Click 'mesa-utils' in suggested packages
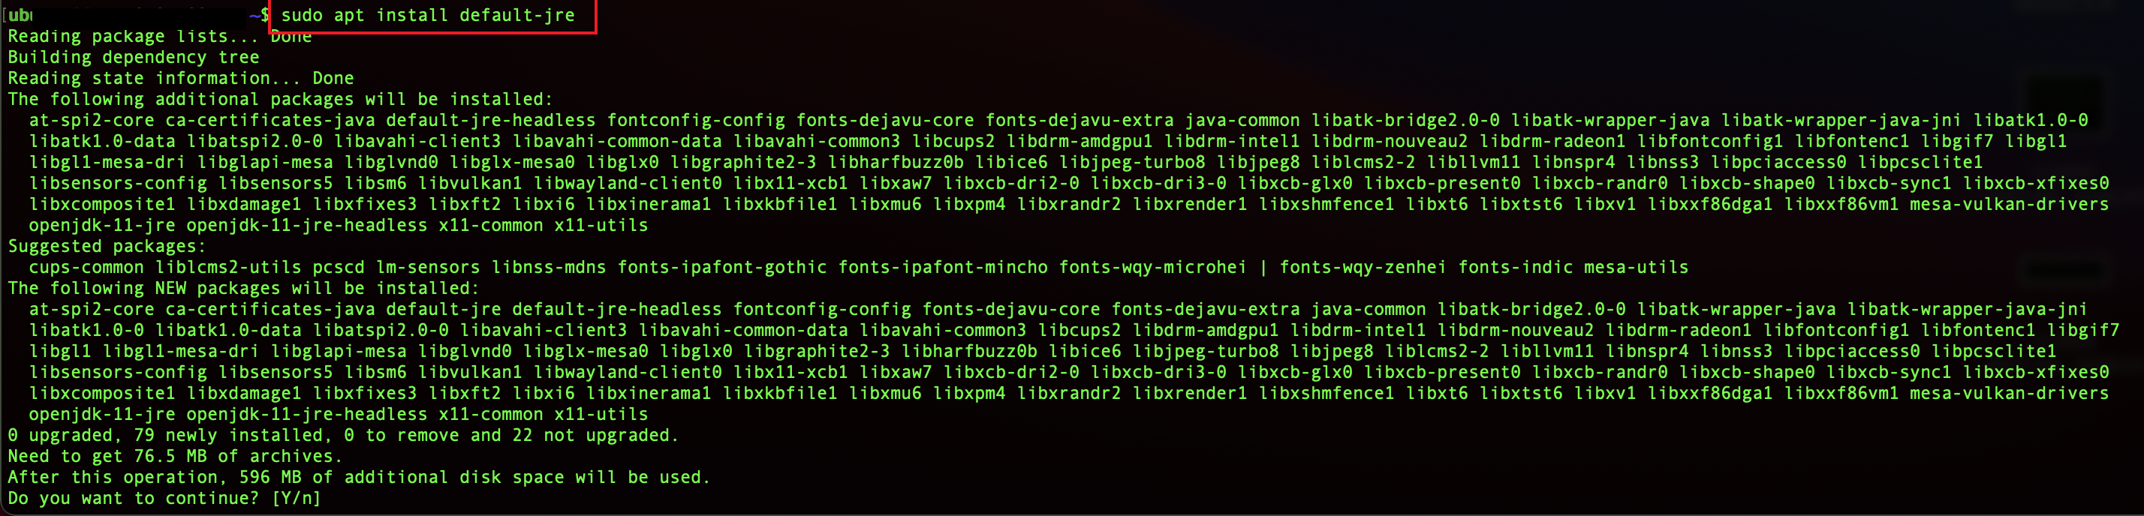 tap(1636, 268)
